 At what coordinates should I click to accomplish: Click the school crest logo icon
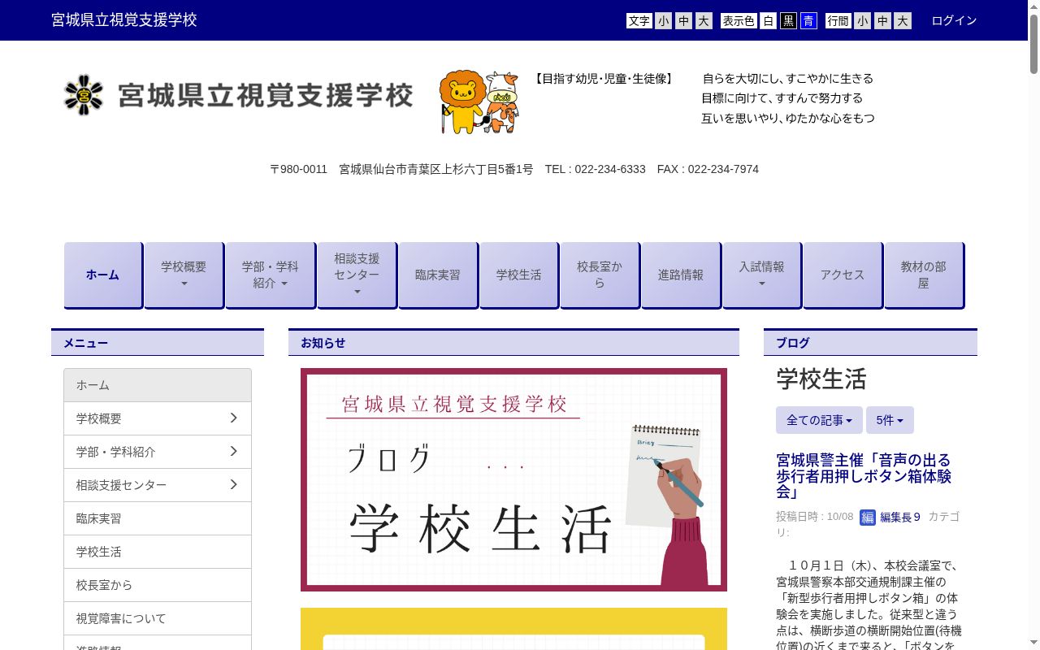(x=84, y=95)
